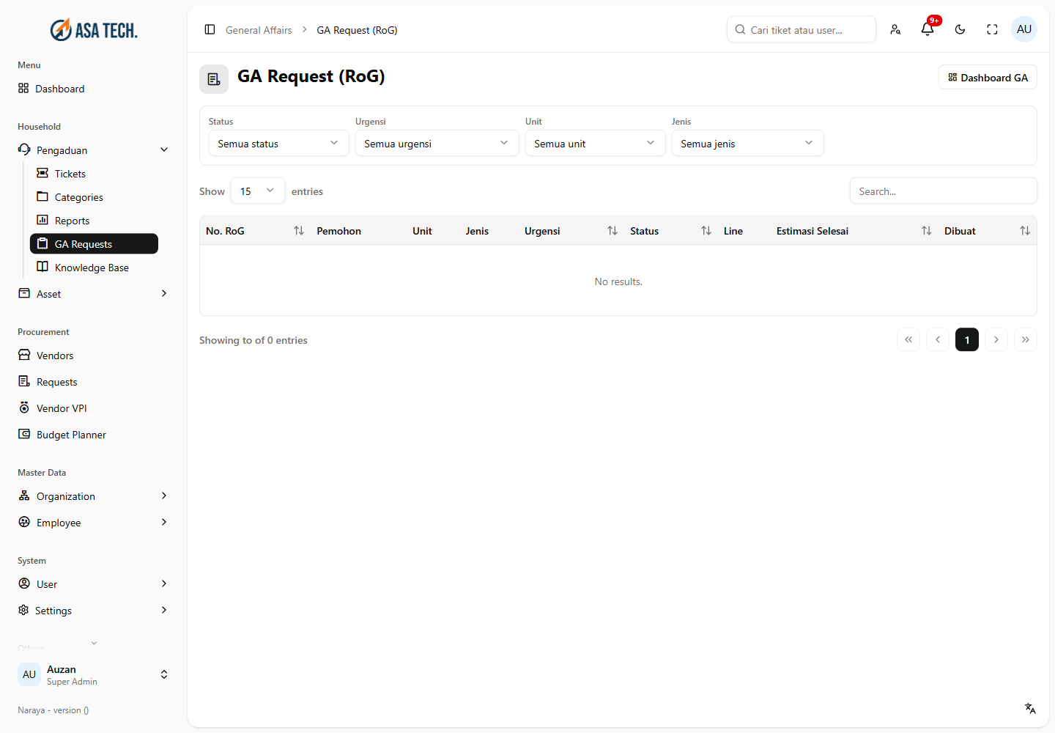Go to next page button
The height and width of the screenshot is (733, 1055).
(996, 339)
